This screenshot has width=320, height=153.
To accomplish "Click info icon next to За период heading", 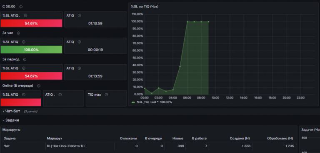I will (25, 59).
